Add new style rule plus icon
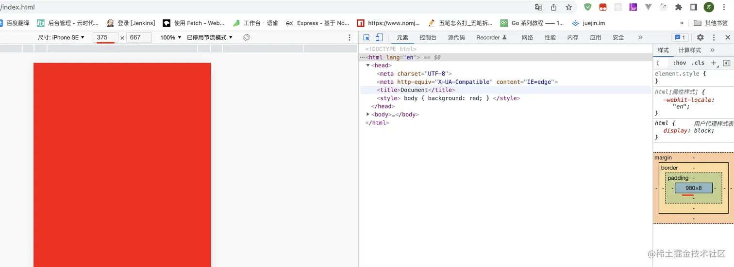Screen dimensions: 734x267 click(714, 63)
